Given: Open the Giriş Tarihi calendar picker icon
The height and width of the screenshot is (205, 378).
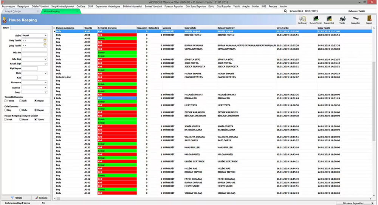Looking at the screenshot, I should point(45,40).
